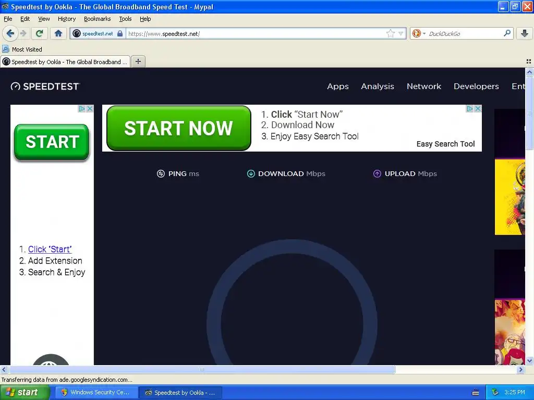Click the Easy Search Tool text
Image resolution: width=534 pixels, height=400 pixels.
(x=445, y=144)
